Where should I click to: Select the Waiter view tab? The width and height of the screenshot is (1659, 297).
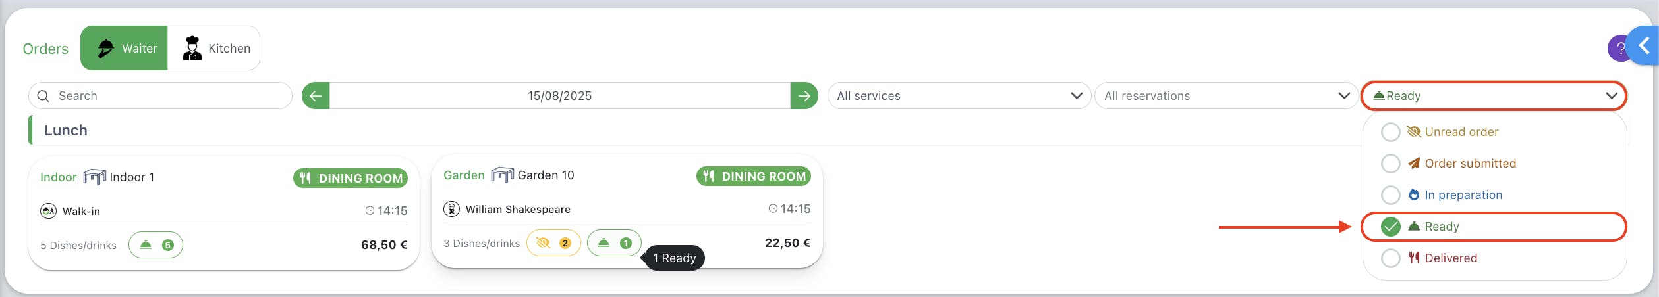(125, 48)
